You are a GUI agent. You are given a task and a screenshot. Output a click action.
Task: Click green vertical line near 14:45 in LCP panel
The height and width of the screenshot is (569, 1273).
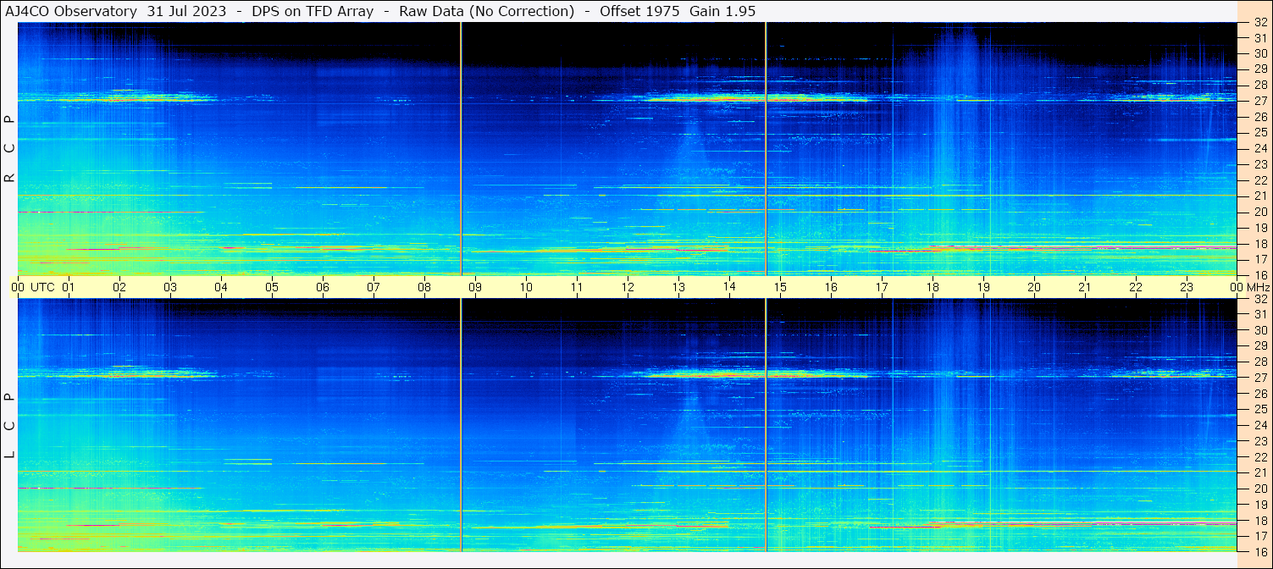pos(766,425)
